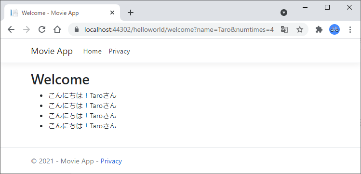Screen dimensions: 361x174
Task: Open Privacy in the top navbar
Action: click(119, 51)
